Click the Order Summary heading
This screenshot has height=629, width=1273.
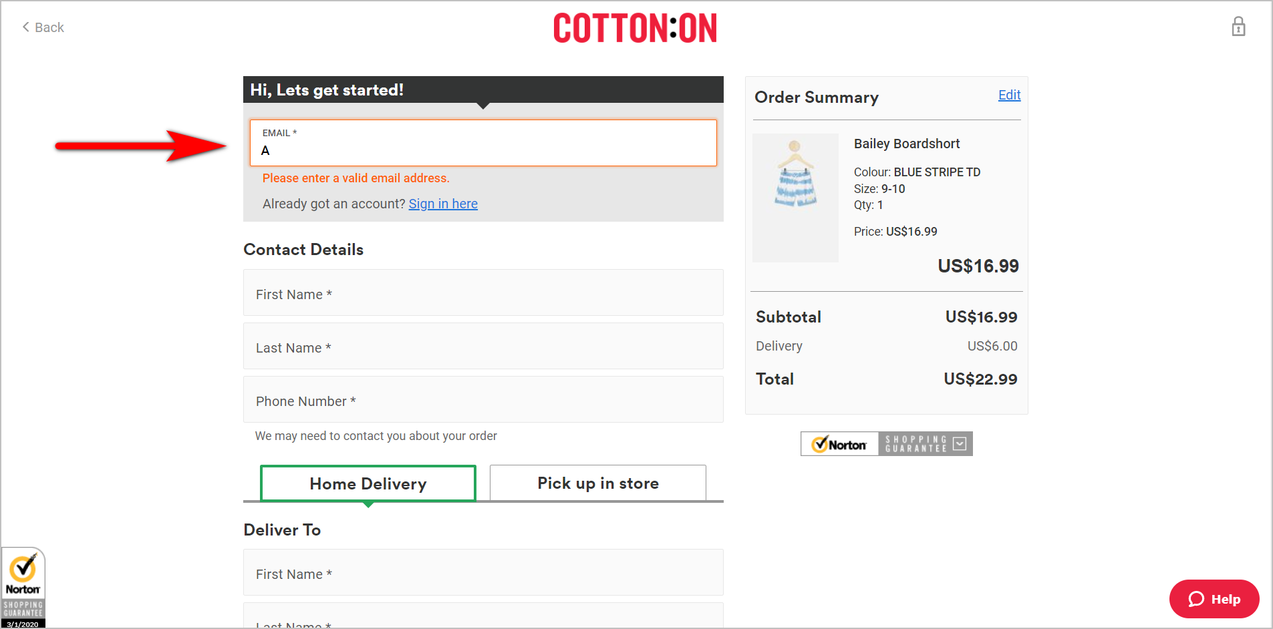816,97
